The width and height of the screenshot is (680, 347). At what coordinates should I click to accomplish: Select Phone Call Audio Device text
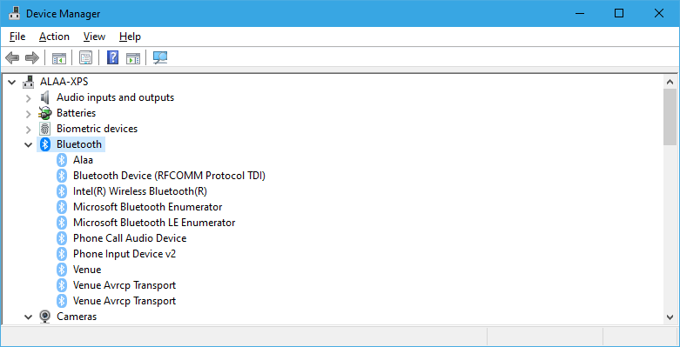click(130, 238)
